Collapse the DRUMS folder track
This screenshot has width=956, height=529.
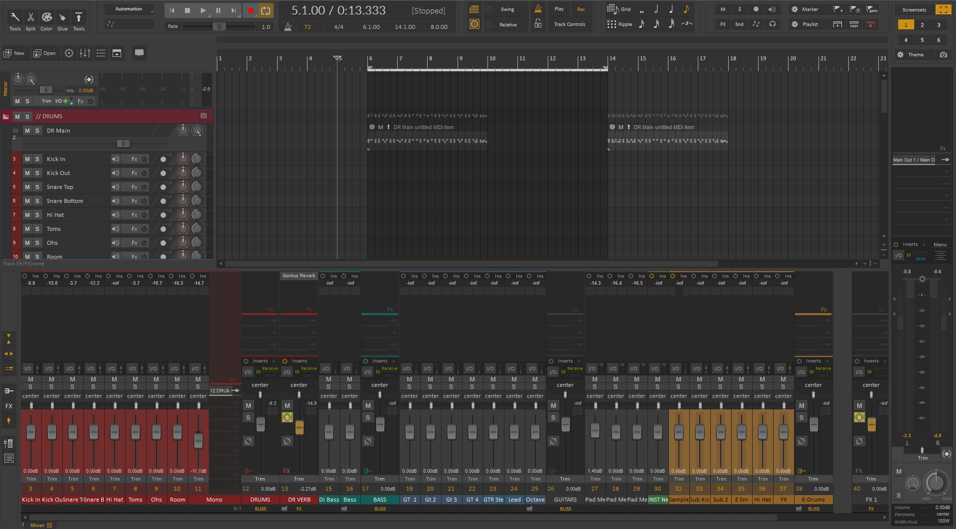(6, 117)
